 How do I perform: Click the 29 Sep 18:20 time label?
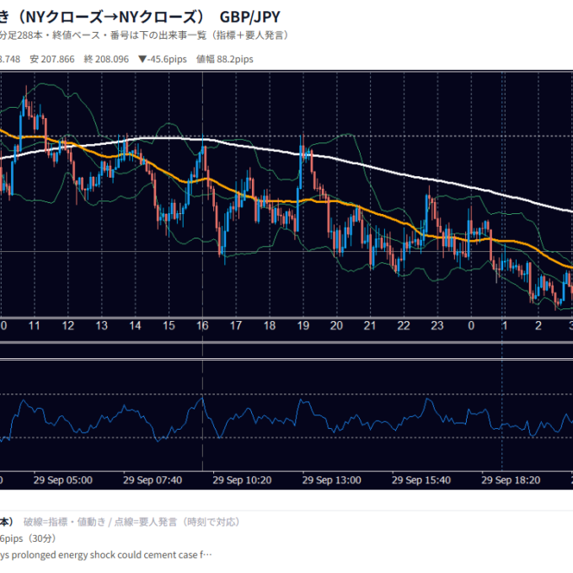(511, 479)
